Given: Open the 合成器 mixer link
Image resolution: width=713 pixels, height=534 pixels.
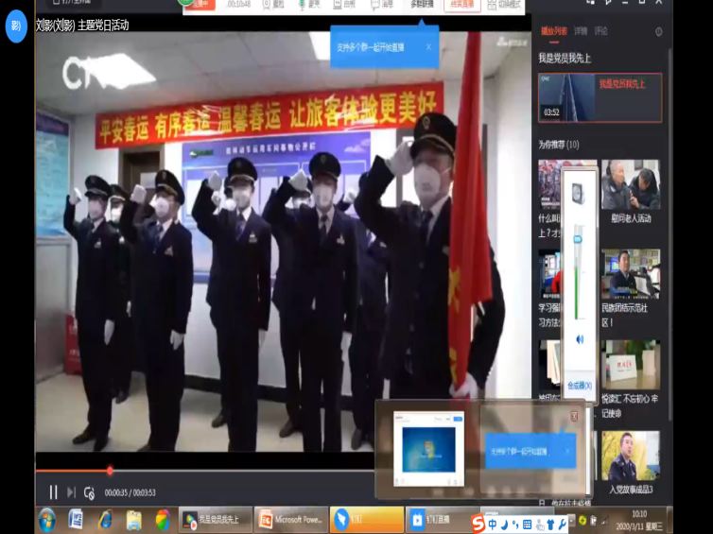Looking at the screenshot, I should (580, 385).
